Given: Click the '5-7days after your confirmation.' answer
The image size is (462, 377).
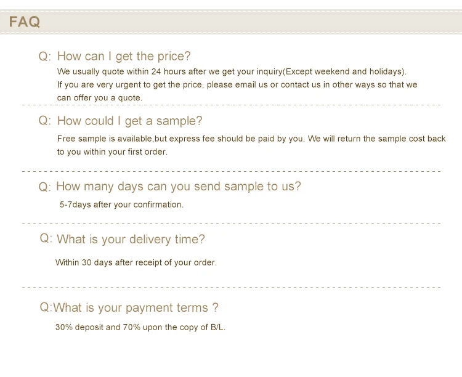Looking at the screenshot, I should click(121, 205).
